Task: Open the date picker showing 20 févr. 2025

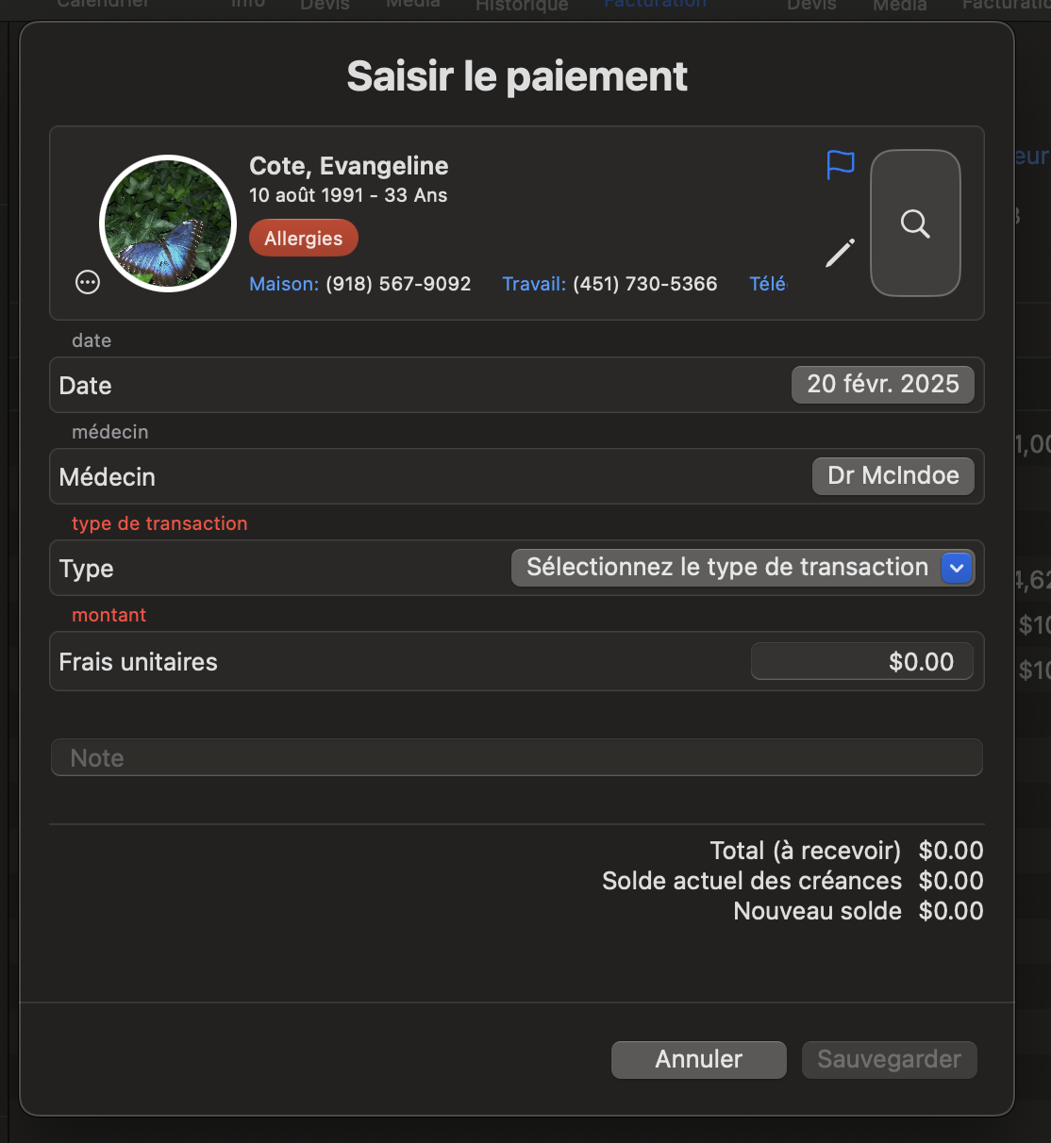Action: [883, 385]
